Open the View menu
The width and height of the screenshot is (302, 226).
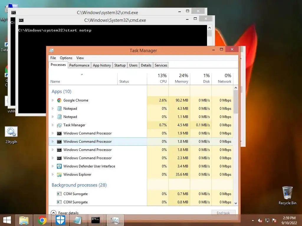coord(80,58)
